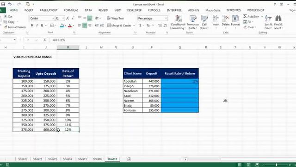Click the dollar Accounting format icon
The image size is (296, 167).
coord(140,26)
